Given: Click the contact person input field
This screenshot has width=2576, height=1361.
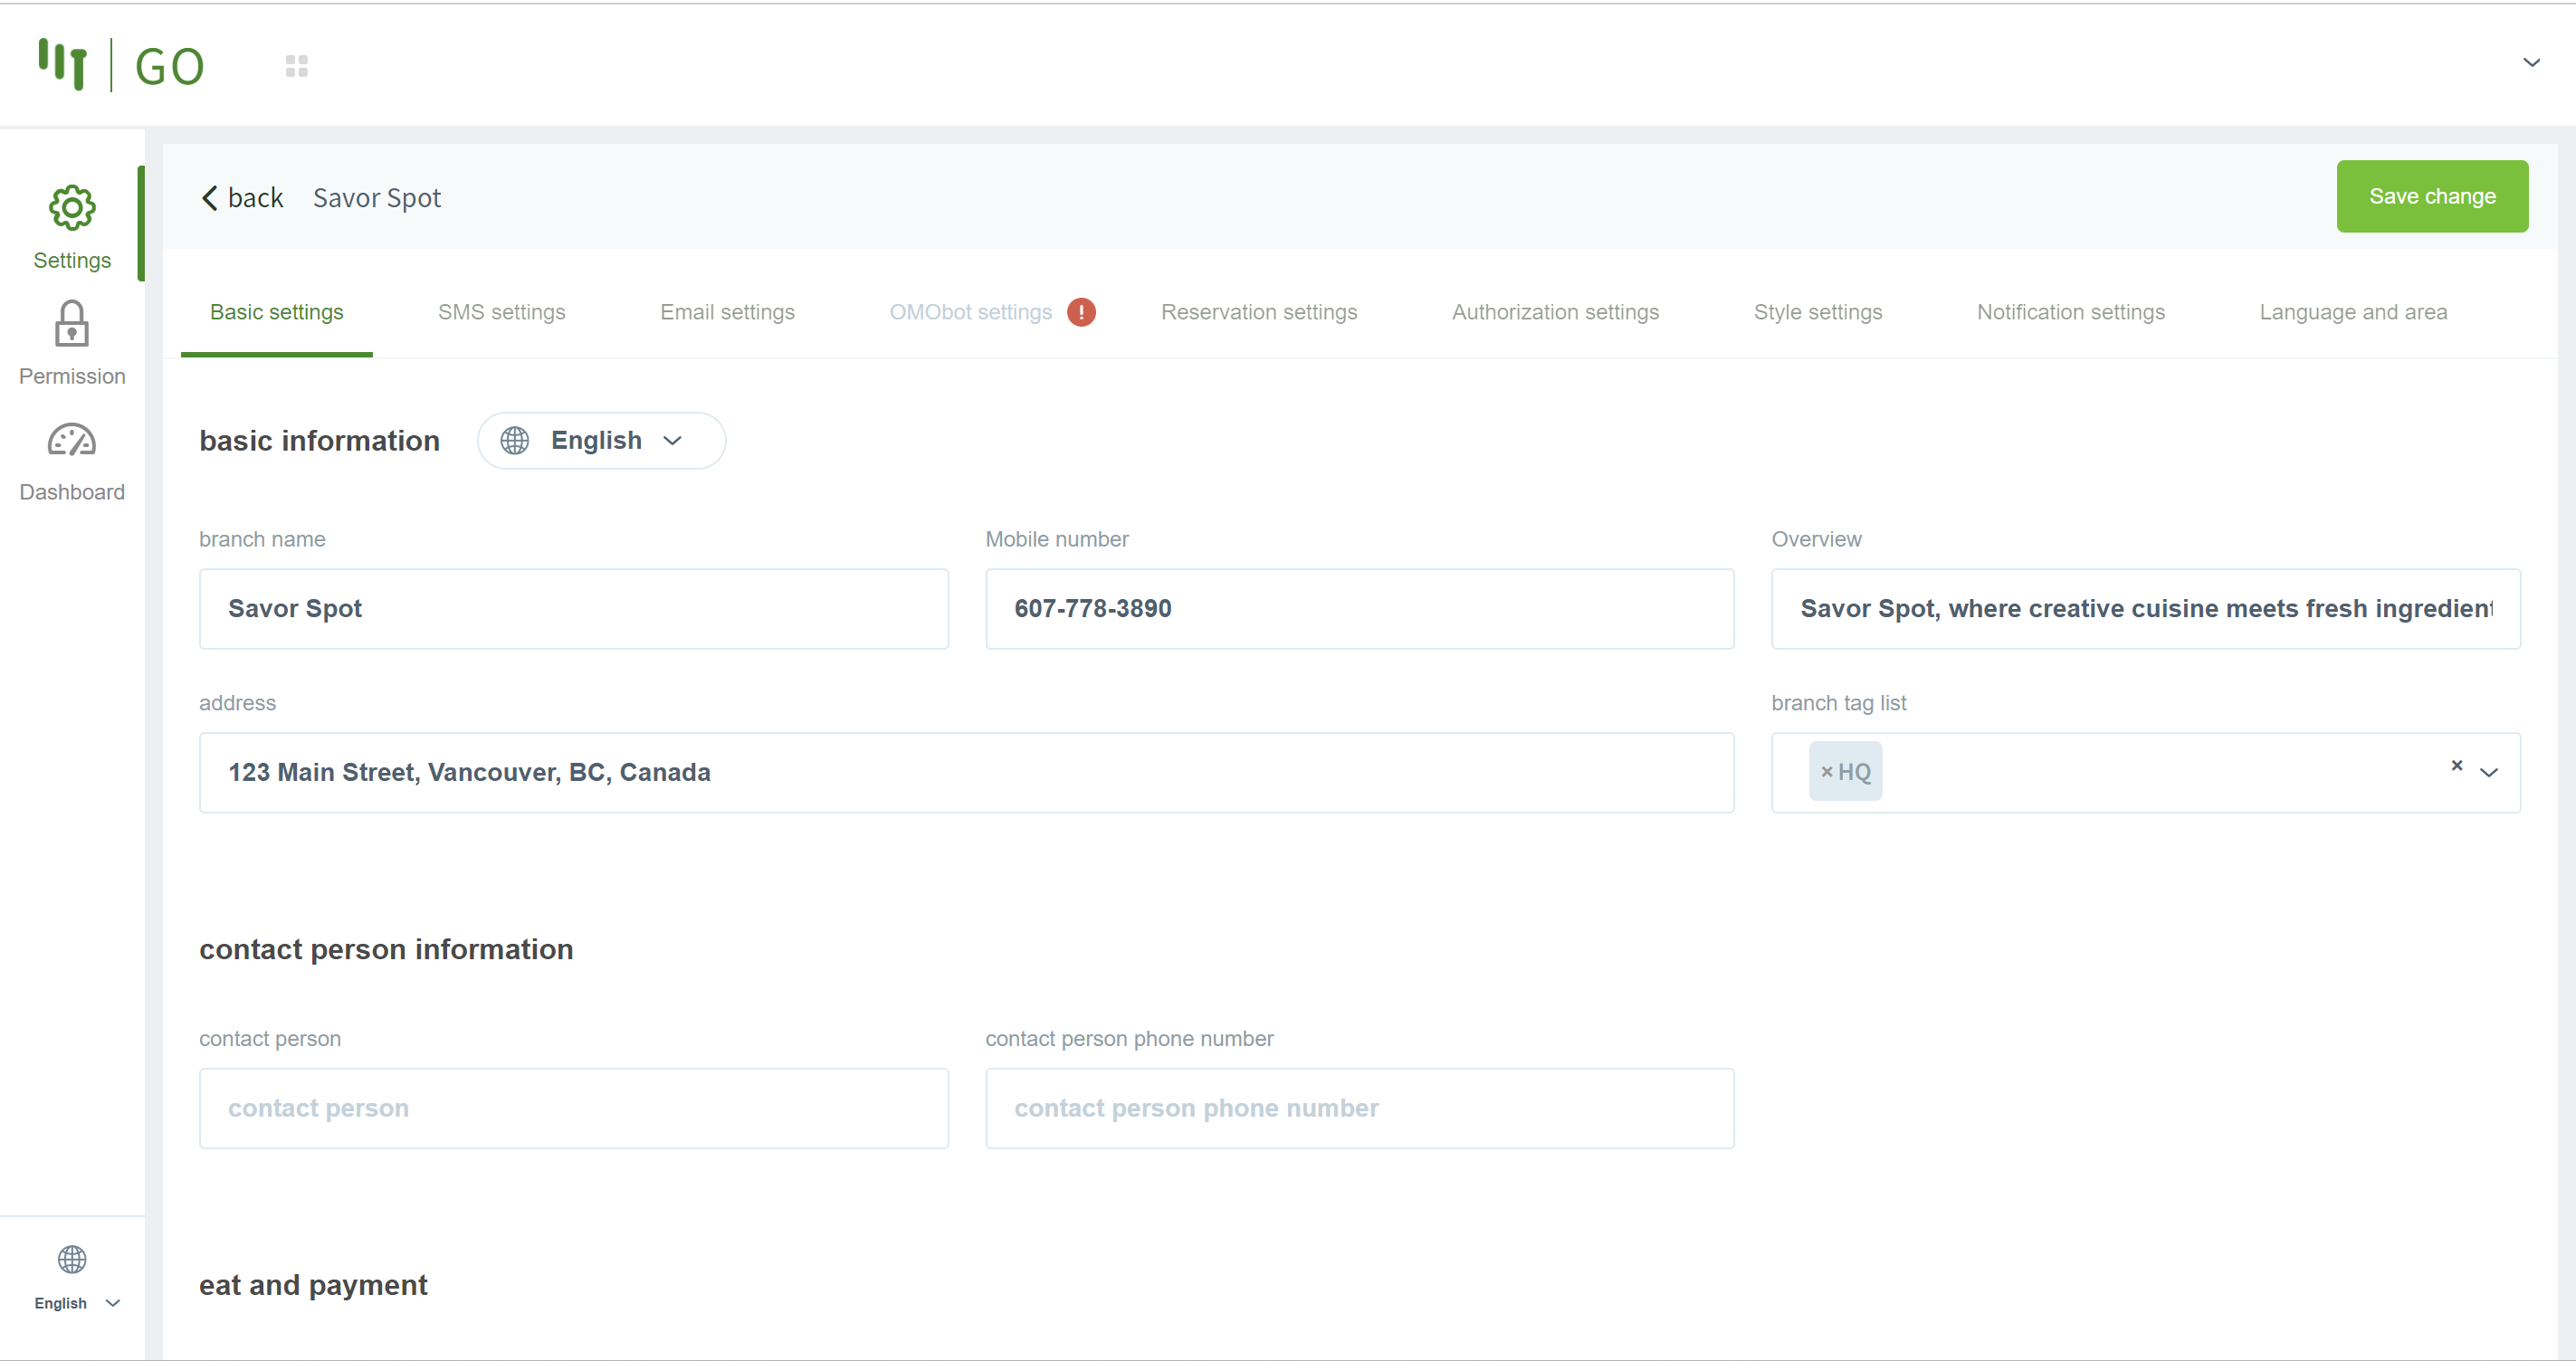Looking at the screenshot, I should tap(573, 1108).
